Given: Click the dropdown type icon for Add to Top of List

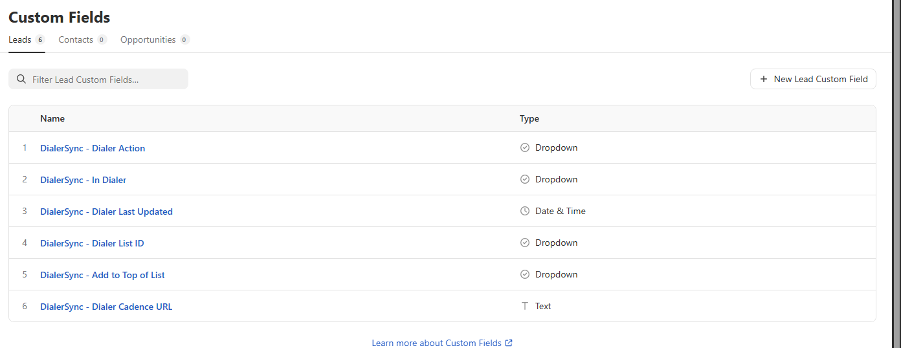Looking at the screenshot, I should tap(525, 274).
